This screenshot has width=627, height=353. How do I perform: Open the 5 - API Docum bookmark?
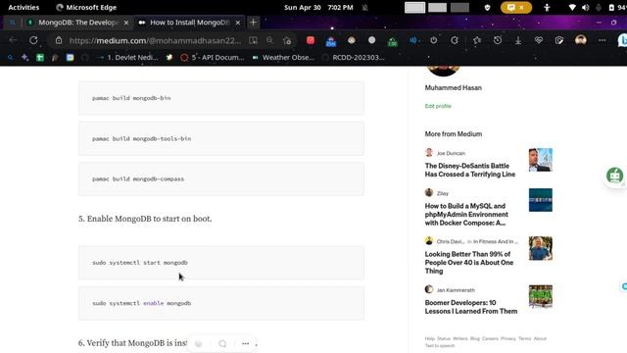tap(213, 58)
